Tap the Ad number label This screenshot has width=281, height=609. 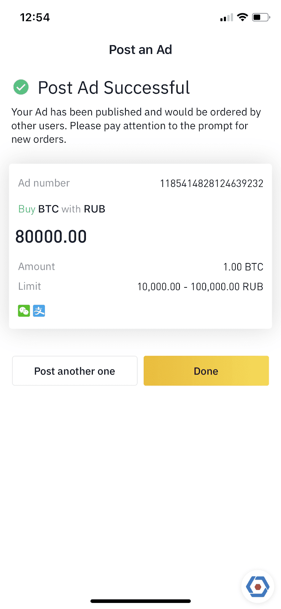pyautogui.click(x=44, y=183)
